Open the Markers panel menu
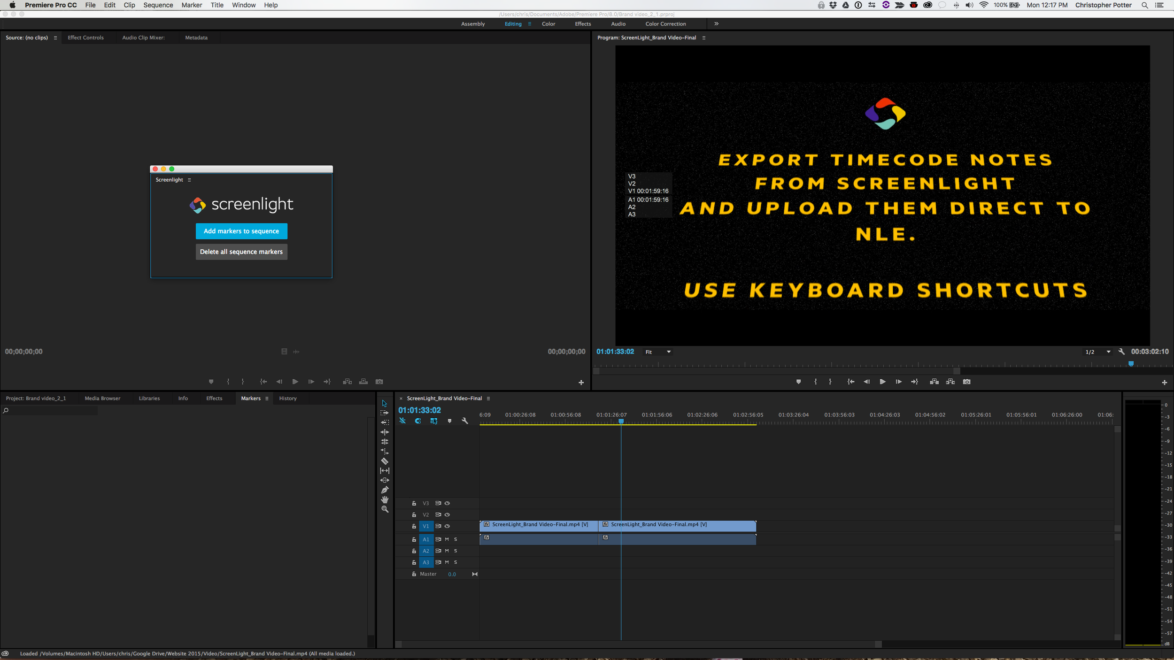 click(x=267, y=399)
